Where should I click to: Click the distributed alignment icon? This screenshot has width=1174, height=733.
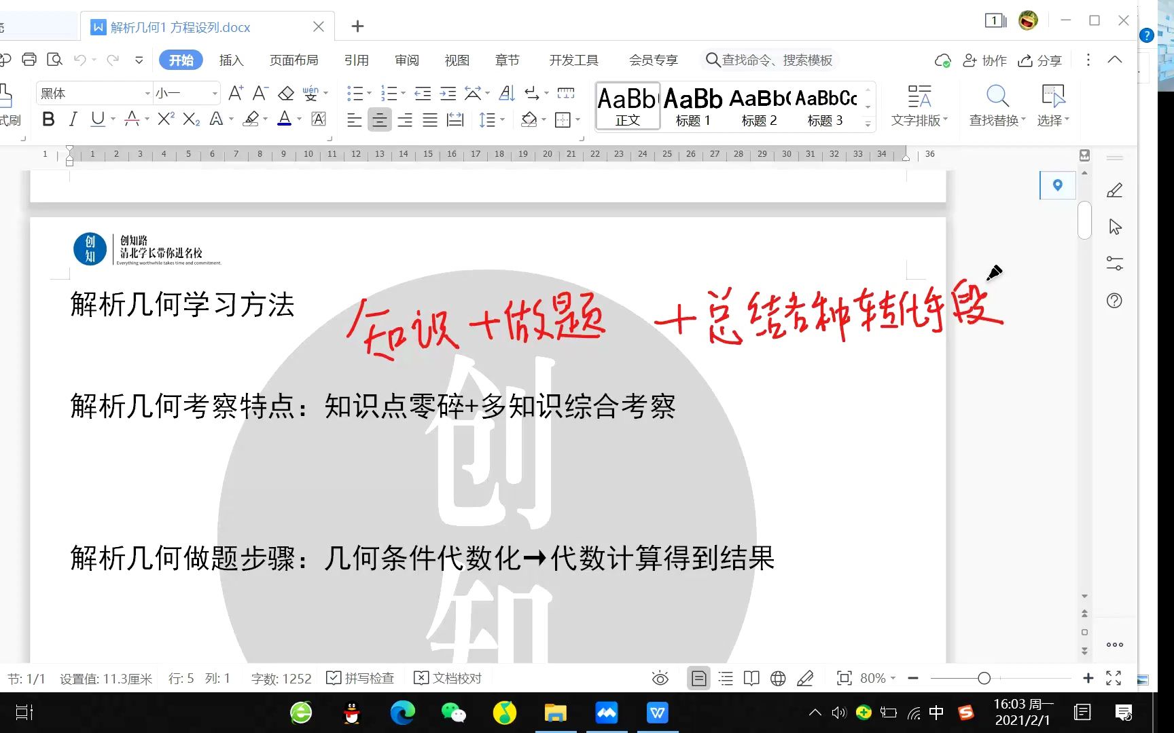point(455,120)
